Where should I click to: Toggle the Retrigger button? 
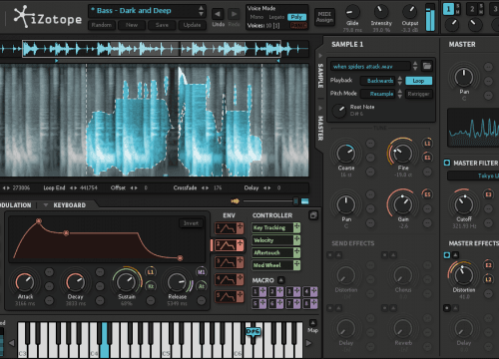click(x=418, y=94)
